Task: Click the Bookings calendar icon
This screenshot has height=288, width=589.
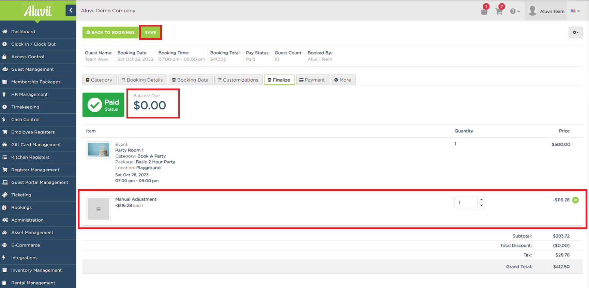Action: click(4, 208)
